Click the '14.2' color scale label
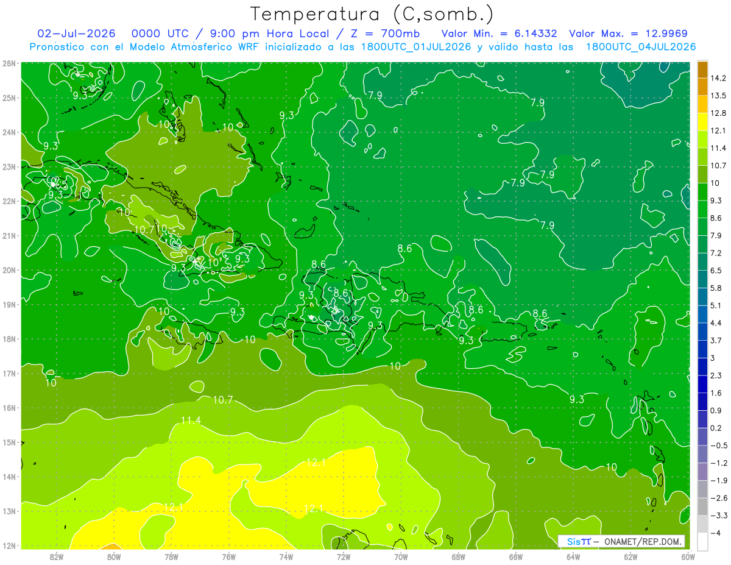Image resolution: width=731 pixels, height=565 pixels. (718, 78)
